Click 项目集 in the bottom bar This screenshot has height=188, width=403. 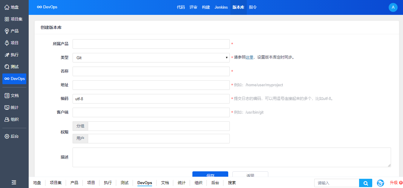click(x=56, y=183)
